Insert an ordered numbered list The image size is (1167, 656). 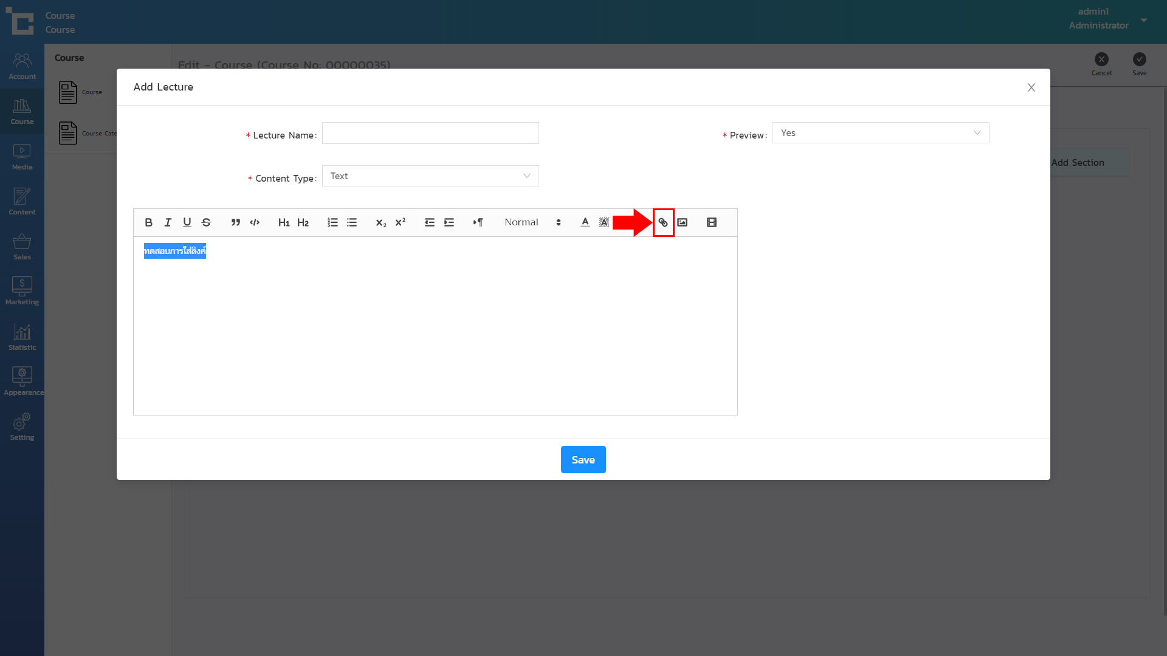pyautogui.click(x=332, y=222)
